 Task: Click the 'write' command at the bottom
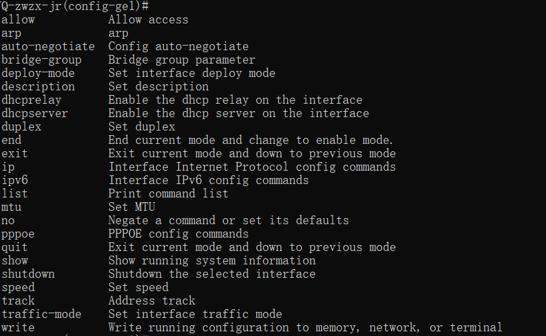[18, 327]
